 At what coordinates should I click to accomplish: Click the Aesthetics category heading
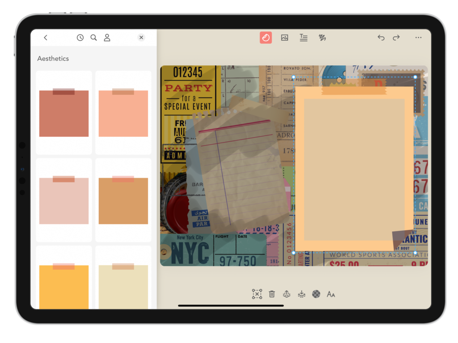tap(53, 59)
